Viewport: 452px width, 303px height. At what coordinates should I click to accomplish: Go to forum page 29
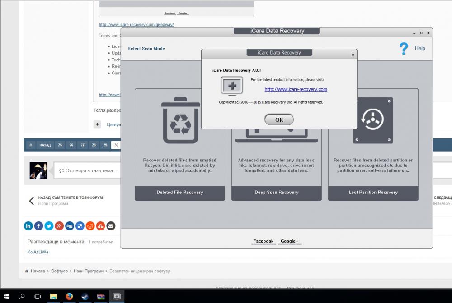pos(105,145)
